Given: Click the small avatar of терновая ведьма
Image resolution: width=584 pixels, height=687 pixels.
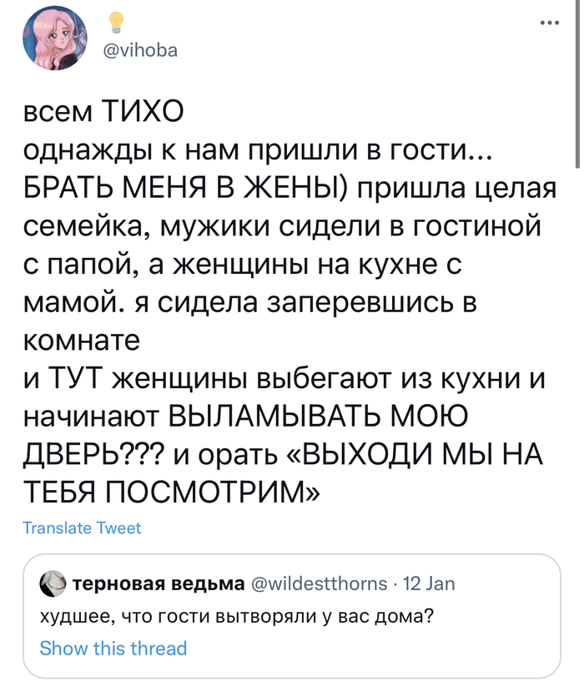Looking at the screenshot, I should click(x=53, y=583).
